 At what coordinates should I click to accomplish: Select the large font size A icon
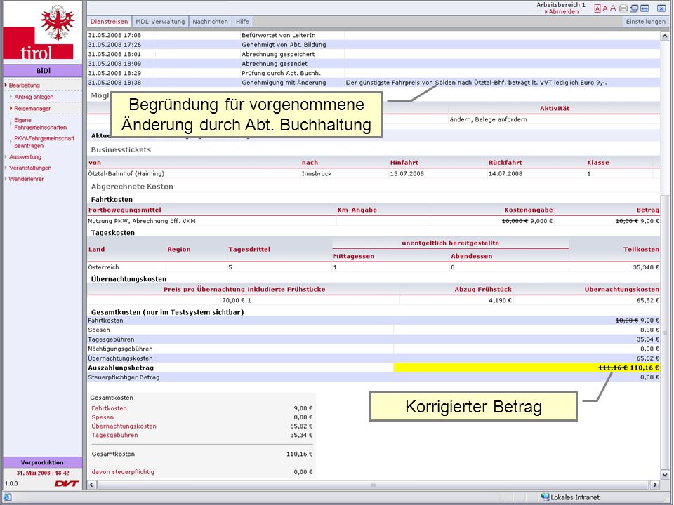pos(613,8)
